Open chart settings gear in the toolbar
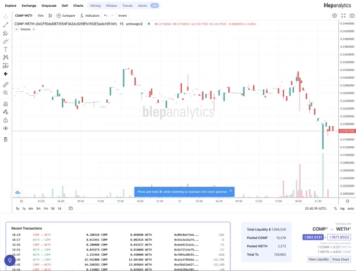The image size is (356, 271). pos(335,15)
